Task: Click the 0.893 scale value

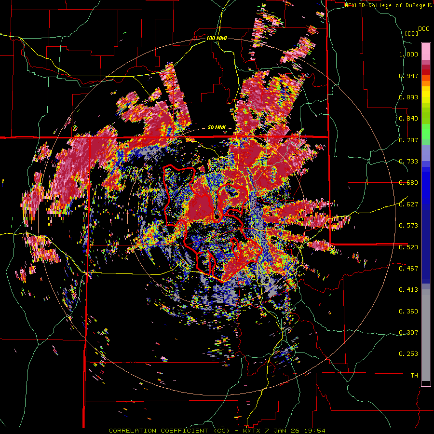Action: click(408, 97)
